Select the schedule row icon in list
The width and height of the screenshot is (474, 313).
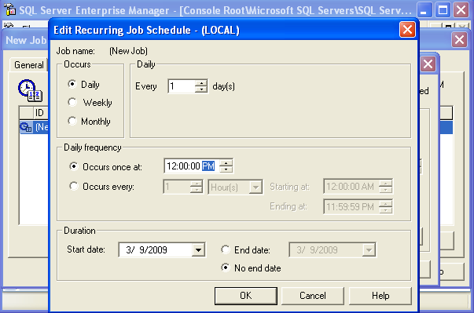click(x=26, y=126)
